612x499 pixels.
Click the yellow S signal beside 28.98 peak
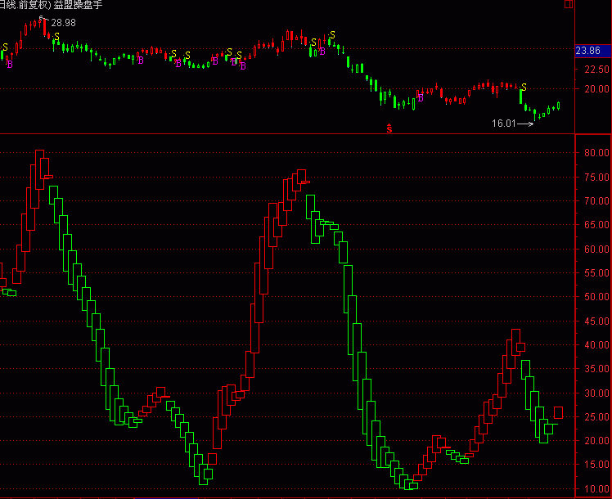click(56, 37)
